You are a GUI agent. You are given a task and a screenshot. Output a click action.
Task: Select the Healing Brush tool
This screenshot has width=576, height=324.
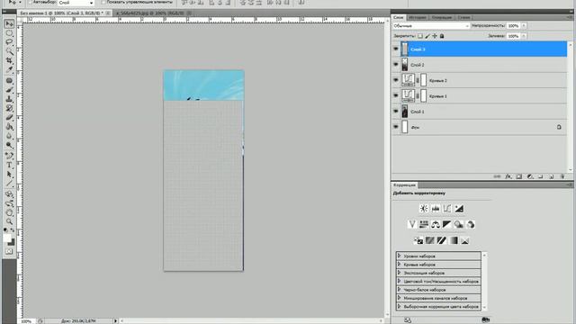(x=10, y=81)
